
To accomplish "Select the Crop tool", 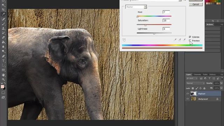I will 3,9.
